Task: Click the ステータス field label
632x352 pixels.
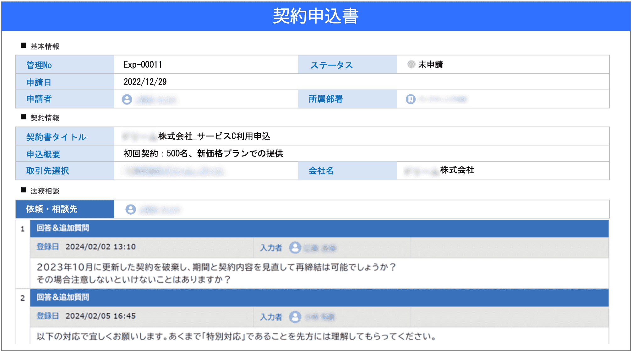Action: 331,65
